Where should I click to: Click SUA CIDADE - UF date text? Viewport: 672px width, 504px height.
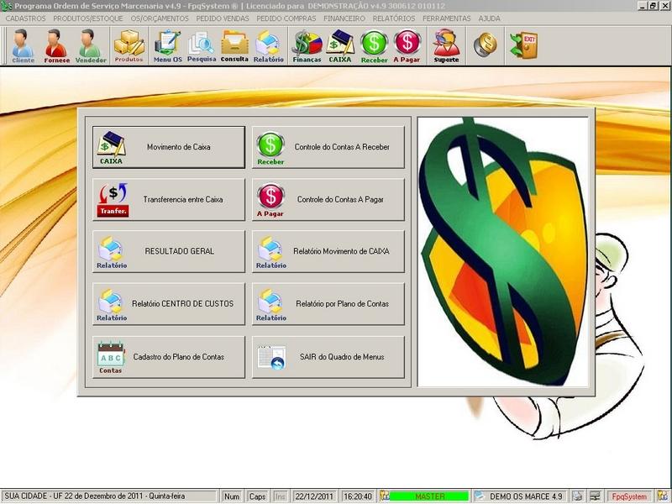(x=95, y=496)
